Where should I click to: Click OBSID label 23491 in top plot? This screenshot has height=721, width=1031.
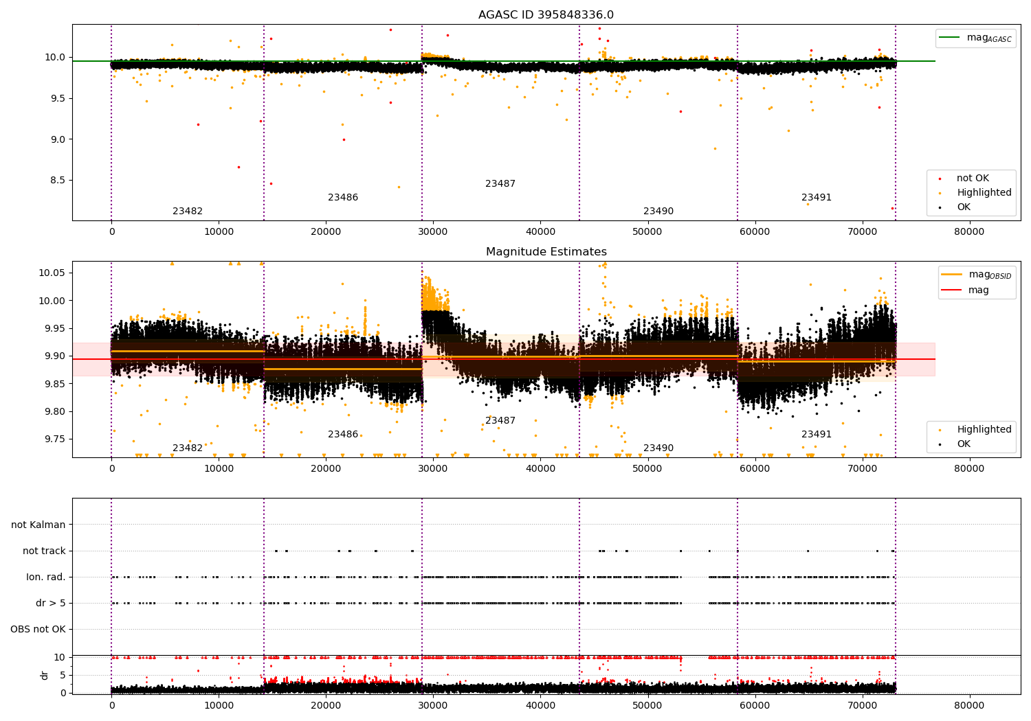(817, 198)
